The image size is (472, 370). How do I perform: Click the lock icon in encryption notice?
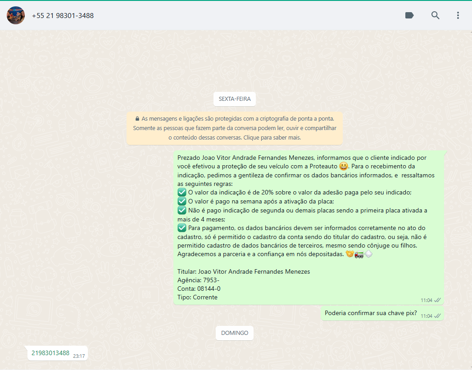click(x=137, y=119)
